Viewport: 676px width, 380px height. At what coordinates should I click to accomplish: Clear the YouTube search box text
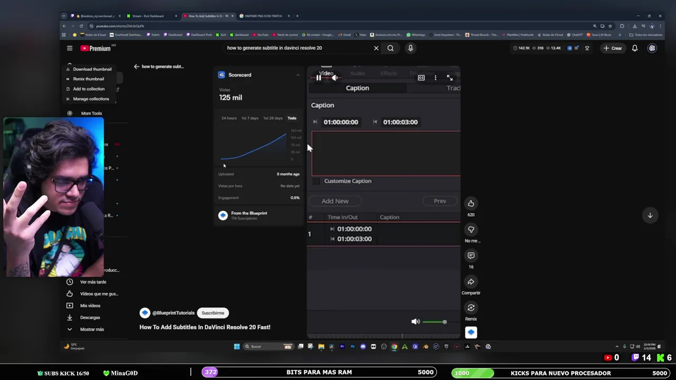pyautogui.click(x=376, y=48)
